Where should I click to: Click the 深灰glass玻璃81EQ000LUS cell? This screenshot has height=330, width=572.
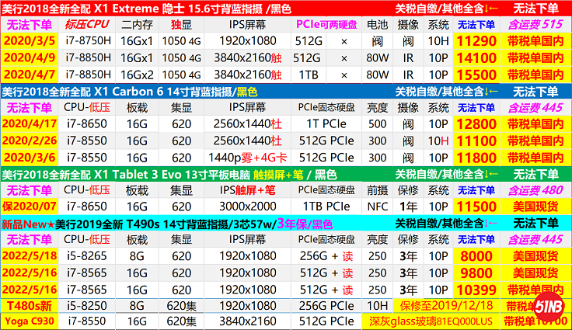click(x=431, y=321)
